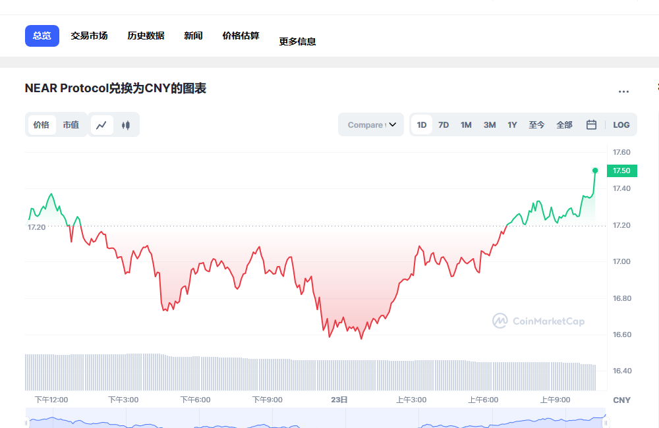Image resolution: width=659 pixels, height=428 pixels.
Task: Select the 1D time range
Action: (x=422, y=124)
